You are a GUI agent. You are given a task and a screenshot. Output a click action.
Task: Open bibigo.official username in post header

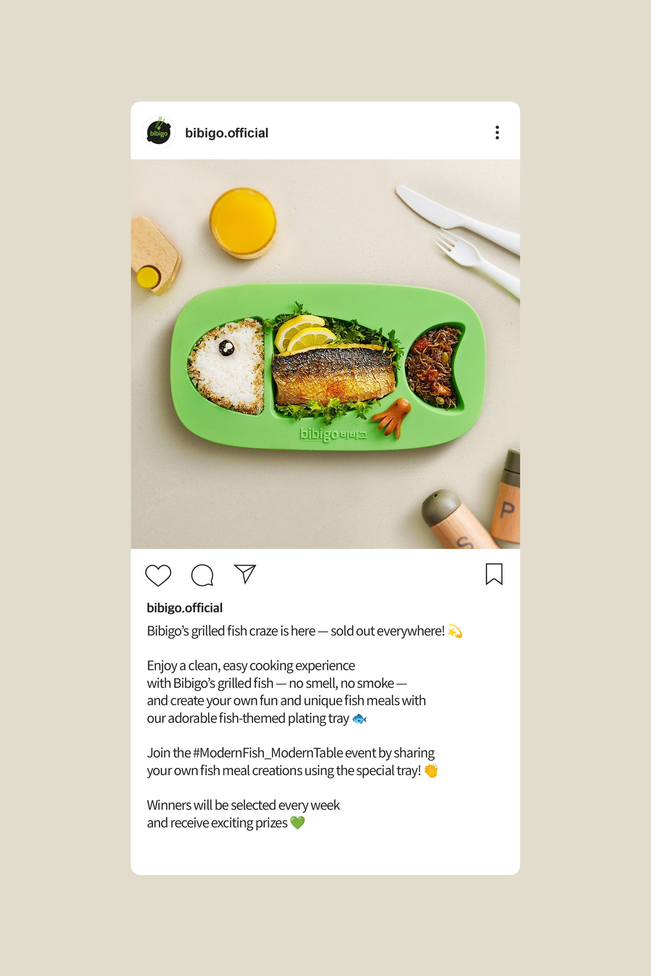pyautogui.click(x=227, y=133)
